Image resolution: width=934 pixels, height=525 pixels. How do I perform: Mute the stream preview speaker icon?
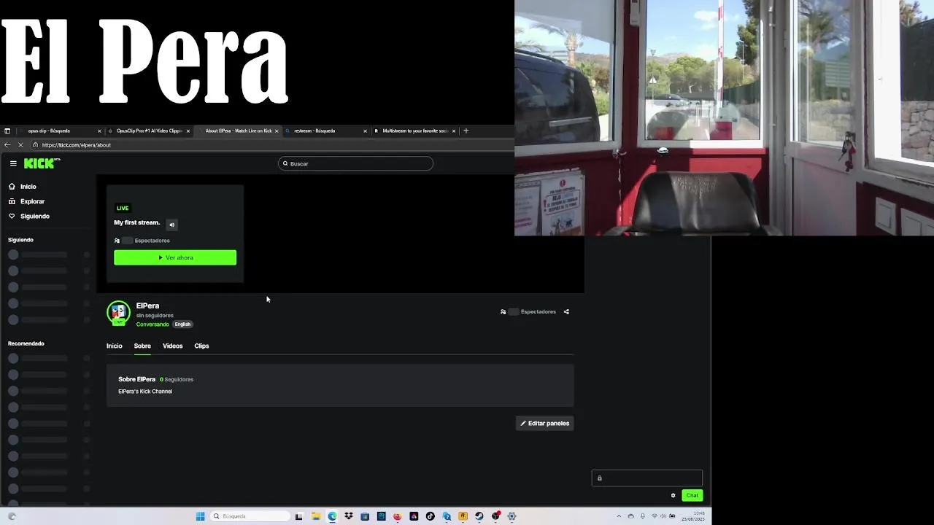171,225
